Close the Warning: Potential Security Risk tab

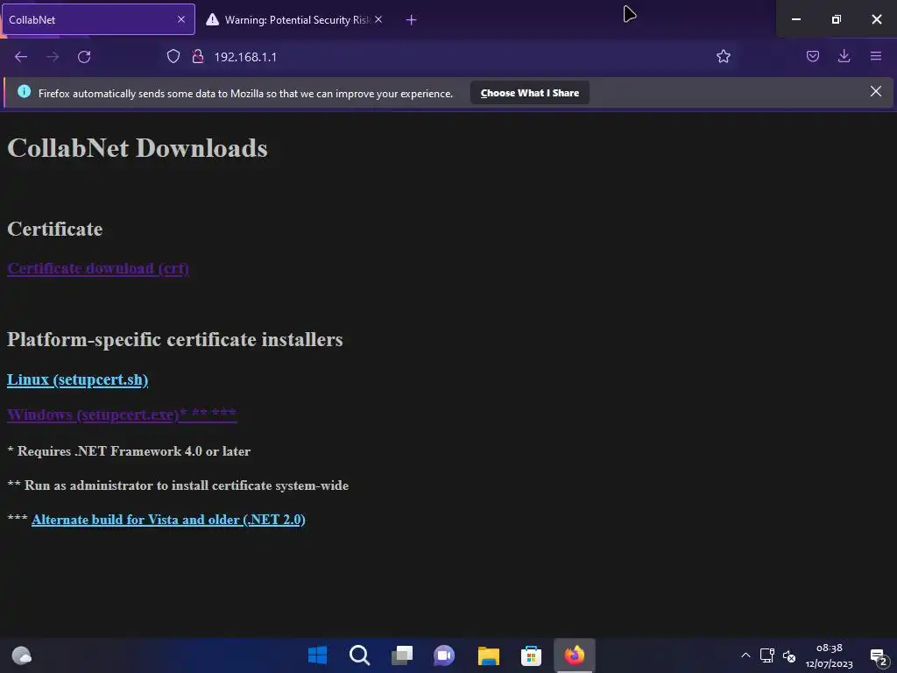[378, 19]
